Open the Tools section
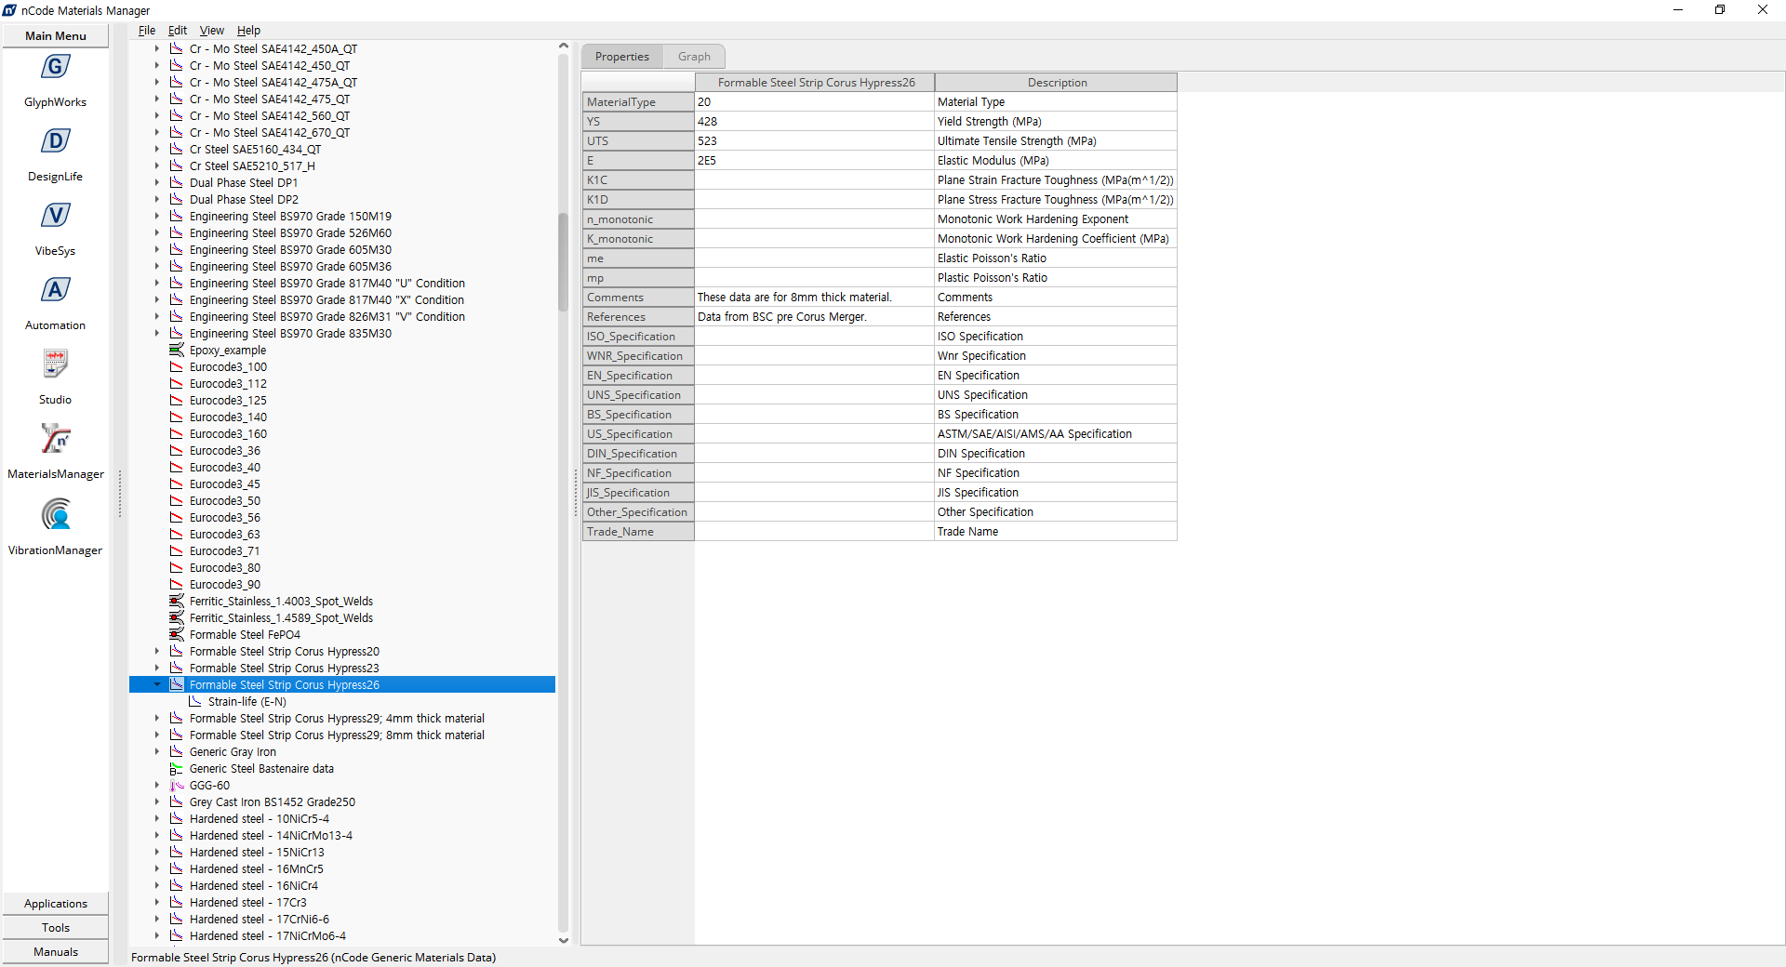The image size is (1786, 967). tap(56, 928)
